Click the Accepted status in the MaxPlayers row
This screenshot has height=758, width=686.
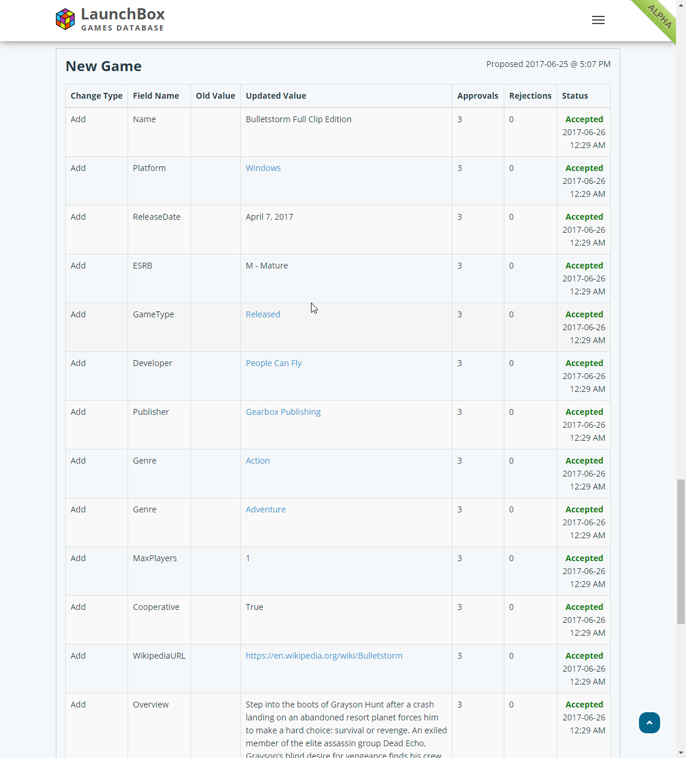(x=584, y=558)
